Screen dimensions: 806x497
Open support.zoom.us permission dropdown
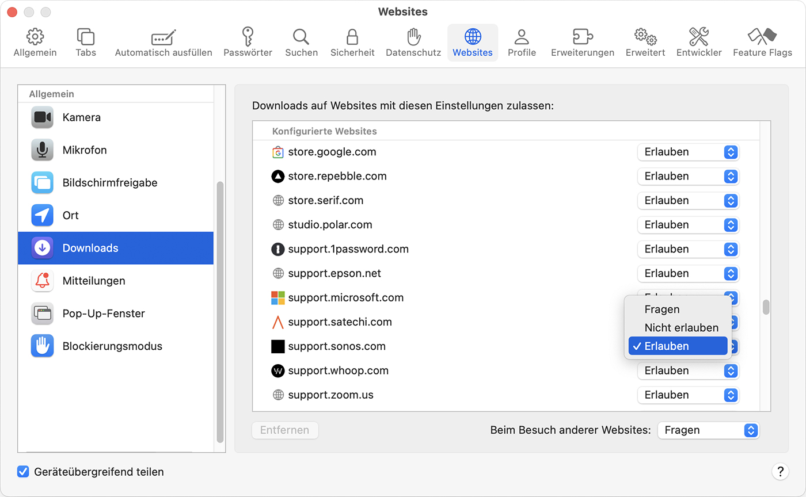(x=688, y=395)
